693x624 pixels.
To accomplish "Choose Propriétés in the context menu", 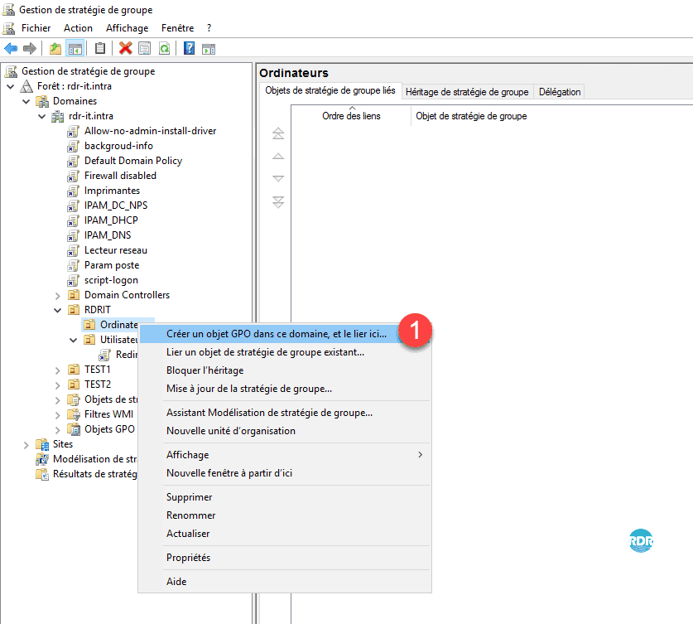I will (x=285, y=557).
